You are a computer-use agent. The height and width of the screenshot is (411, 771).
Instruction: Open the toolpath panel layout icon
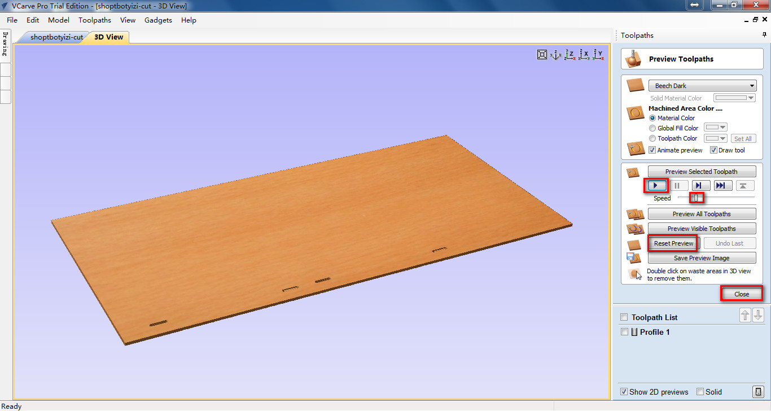pyautogui.click(x=758, y=392)
